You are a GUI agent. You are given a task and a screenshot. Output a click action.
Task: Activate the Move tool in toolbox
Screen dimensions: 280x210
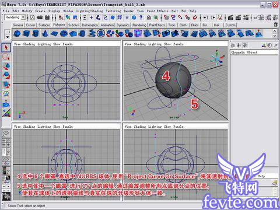tap(6, 66)
